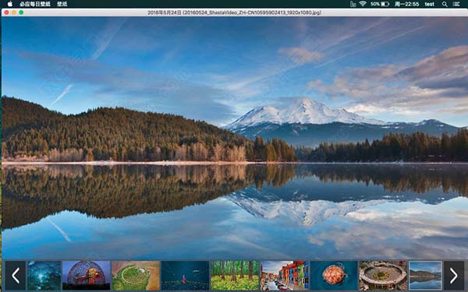
Task: Select the green forest thumbnail
Action: (x=235, y=276)
